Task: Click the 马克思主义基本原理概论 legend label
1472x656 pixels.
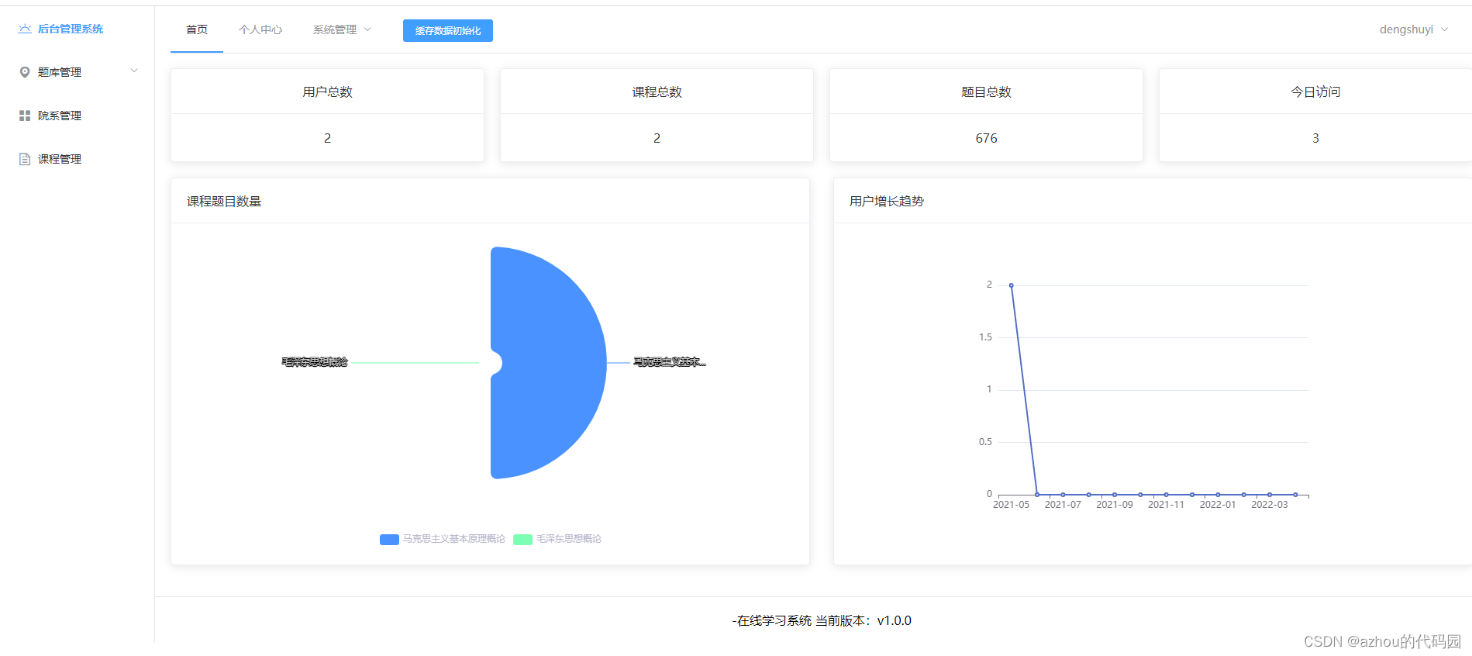Action: coord(453,539)
